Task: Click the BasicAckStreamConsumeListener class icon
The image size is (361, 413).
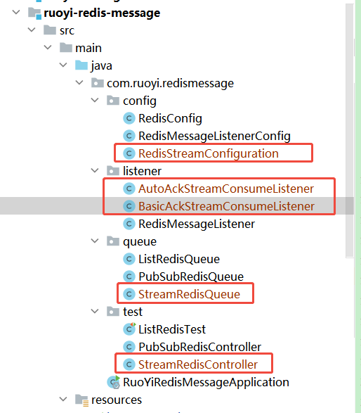Action: [x=129, y=206]
